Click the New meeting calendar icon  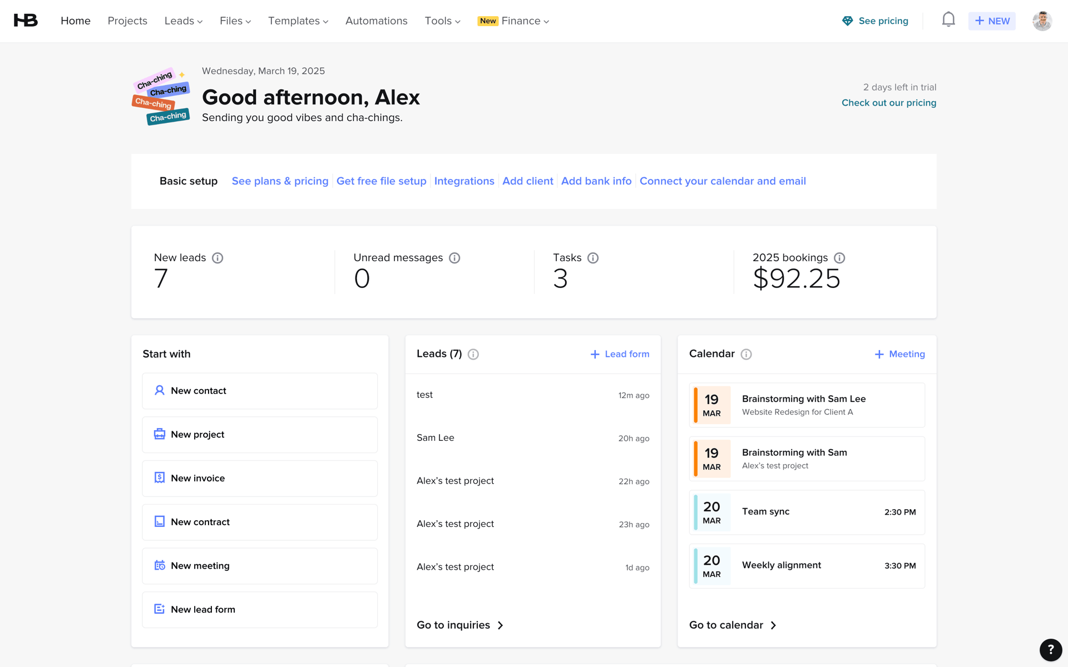[160, 565]
